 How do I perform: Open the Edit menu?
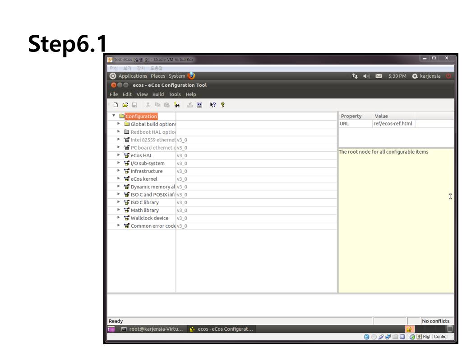[x=127, y=94]
